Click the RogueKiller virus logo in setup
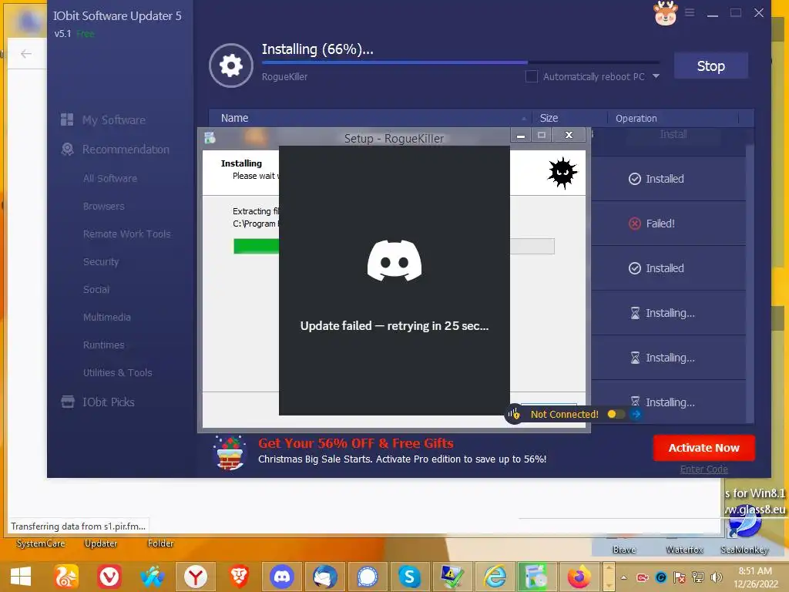789x592 pixels. point(562,173)
